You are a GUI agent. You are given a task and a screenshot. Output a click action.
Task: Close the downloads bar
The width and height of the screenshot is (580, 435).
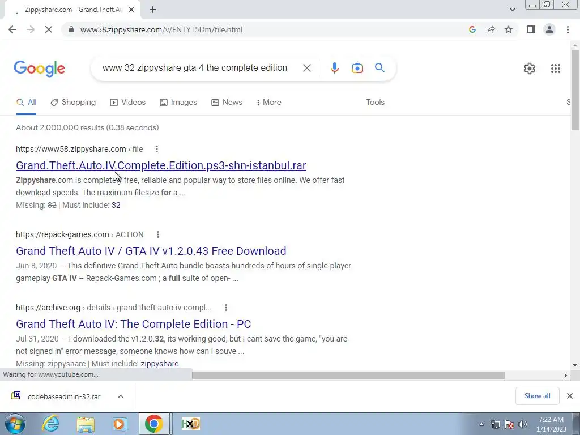tap(570, 396)
